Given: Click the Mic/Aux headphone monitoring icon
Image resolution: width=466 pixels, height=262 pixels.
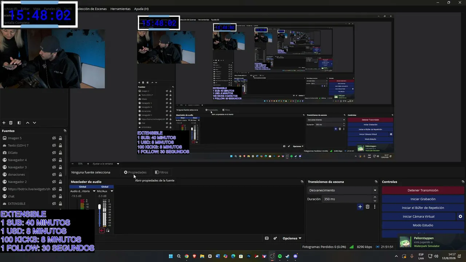Looking at the screenshot, I should click(108, 231).
